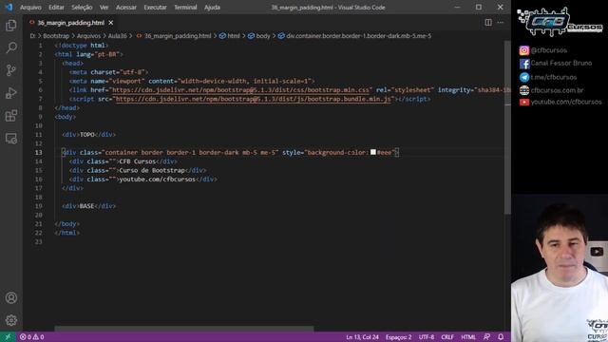Click the remote window indicator in status bar

point(8,337)
